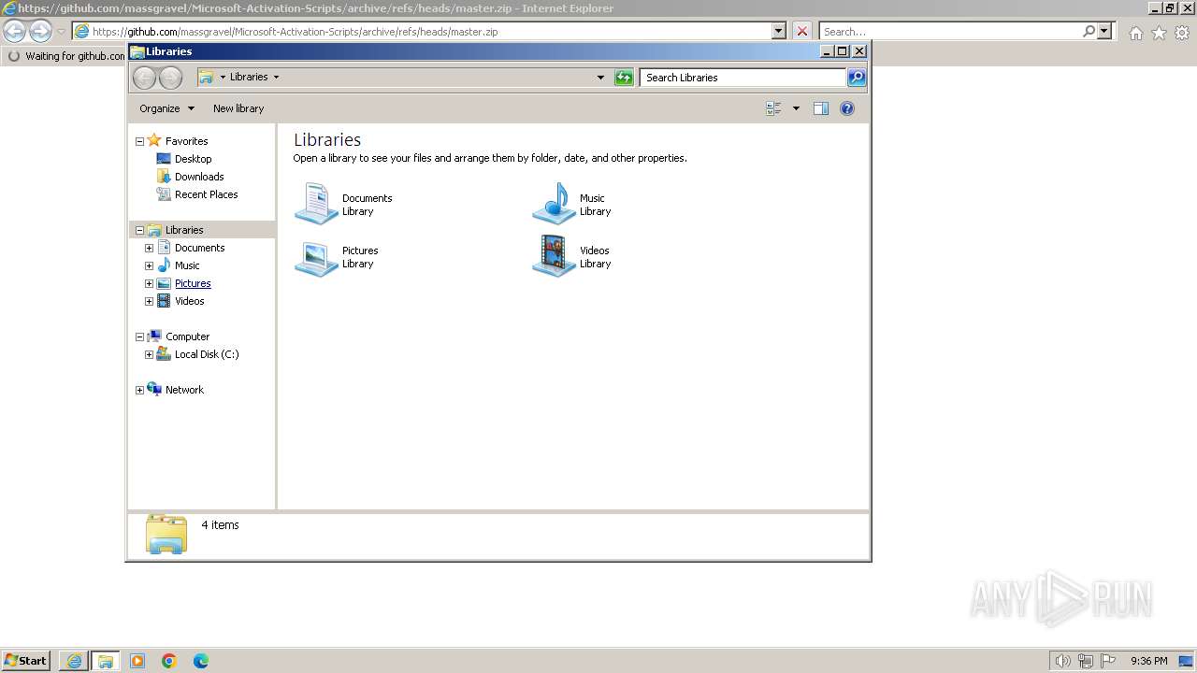The image size is (1197, 673).
Task: Open Internet Explorer favorites star icon
Action: point(1159,33)
